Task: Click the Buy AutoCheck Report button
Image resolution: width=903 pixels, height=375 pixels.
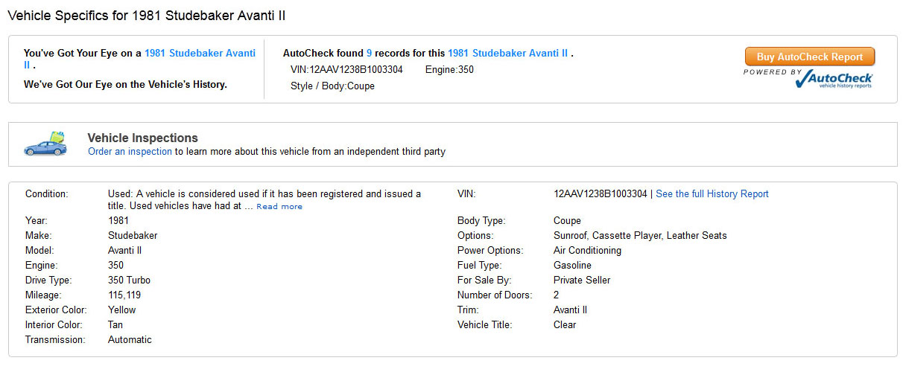Action: point(810,57)
